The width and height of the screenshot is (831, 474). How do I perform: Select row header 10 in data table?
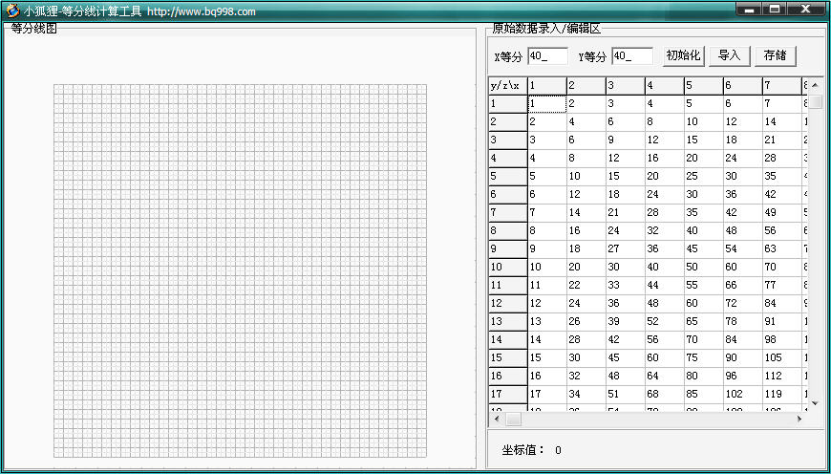(x=507, y=267)
